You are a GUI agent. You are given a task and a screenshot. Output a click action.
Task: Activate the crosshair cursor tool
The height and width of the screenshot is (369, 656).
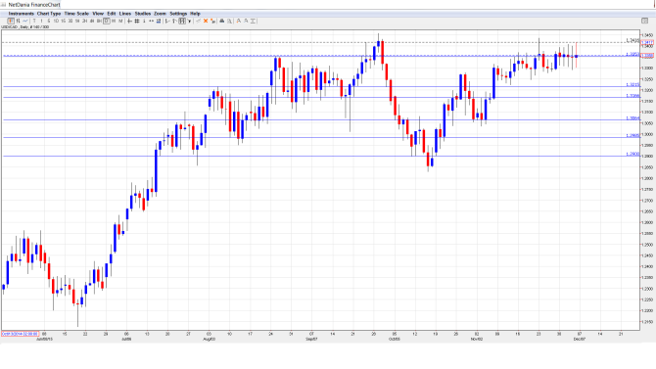pos(129,21)
